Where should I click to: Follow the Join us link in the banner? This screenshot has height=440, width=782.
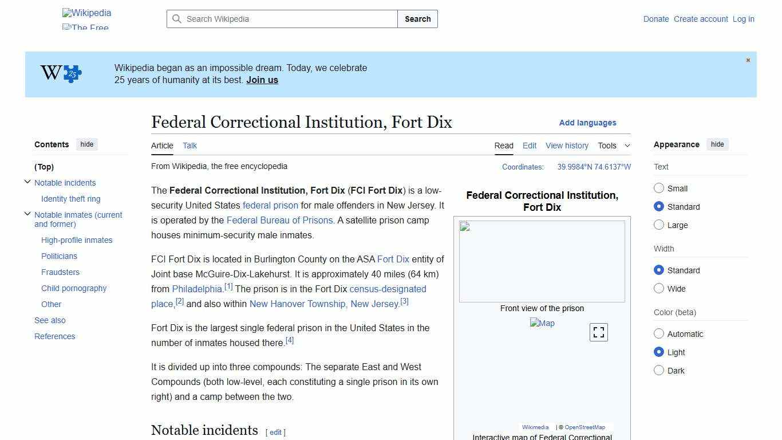point(262,80)
